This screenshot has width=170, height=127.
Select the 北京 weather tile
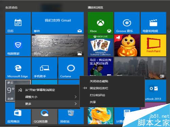[10, 90]
